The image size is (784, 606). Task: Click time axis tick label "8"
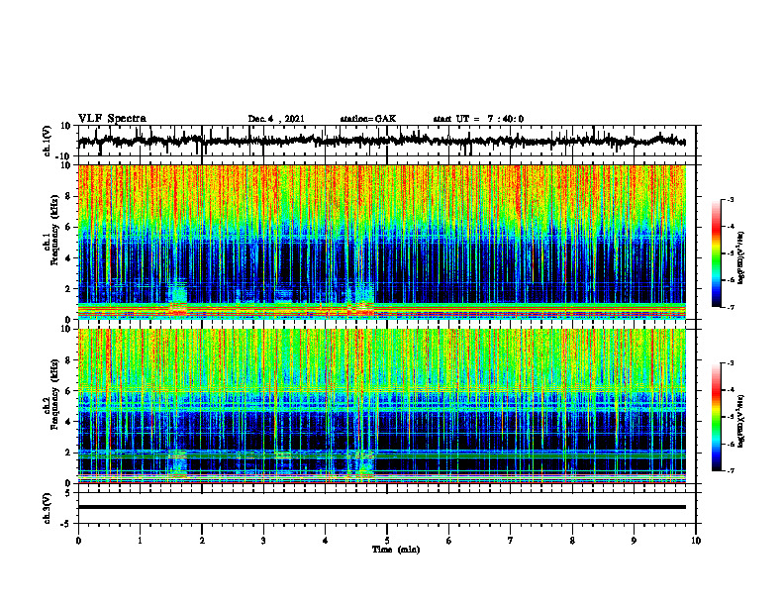pos(572,541)
